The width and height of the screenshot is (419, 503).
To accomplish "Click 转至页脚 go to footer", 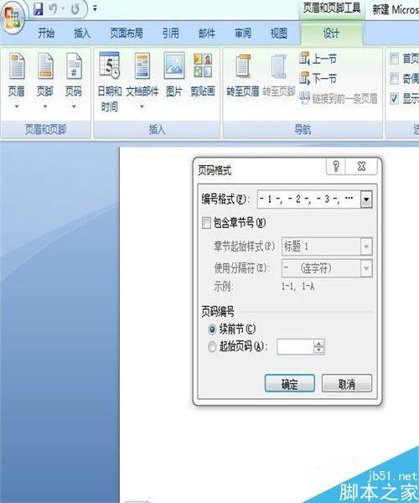I will coord(278,75).
